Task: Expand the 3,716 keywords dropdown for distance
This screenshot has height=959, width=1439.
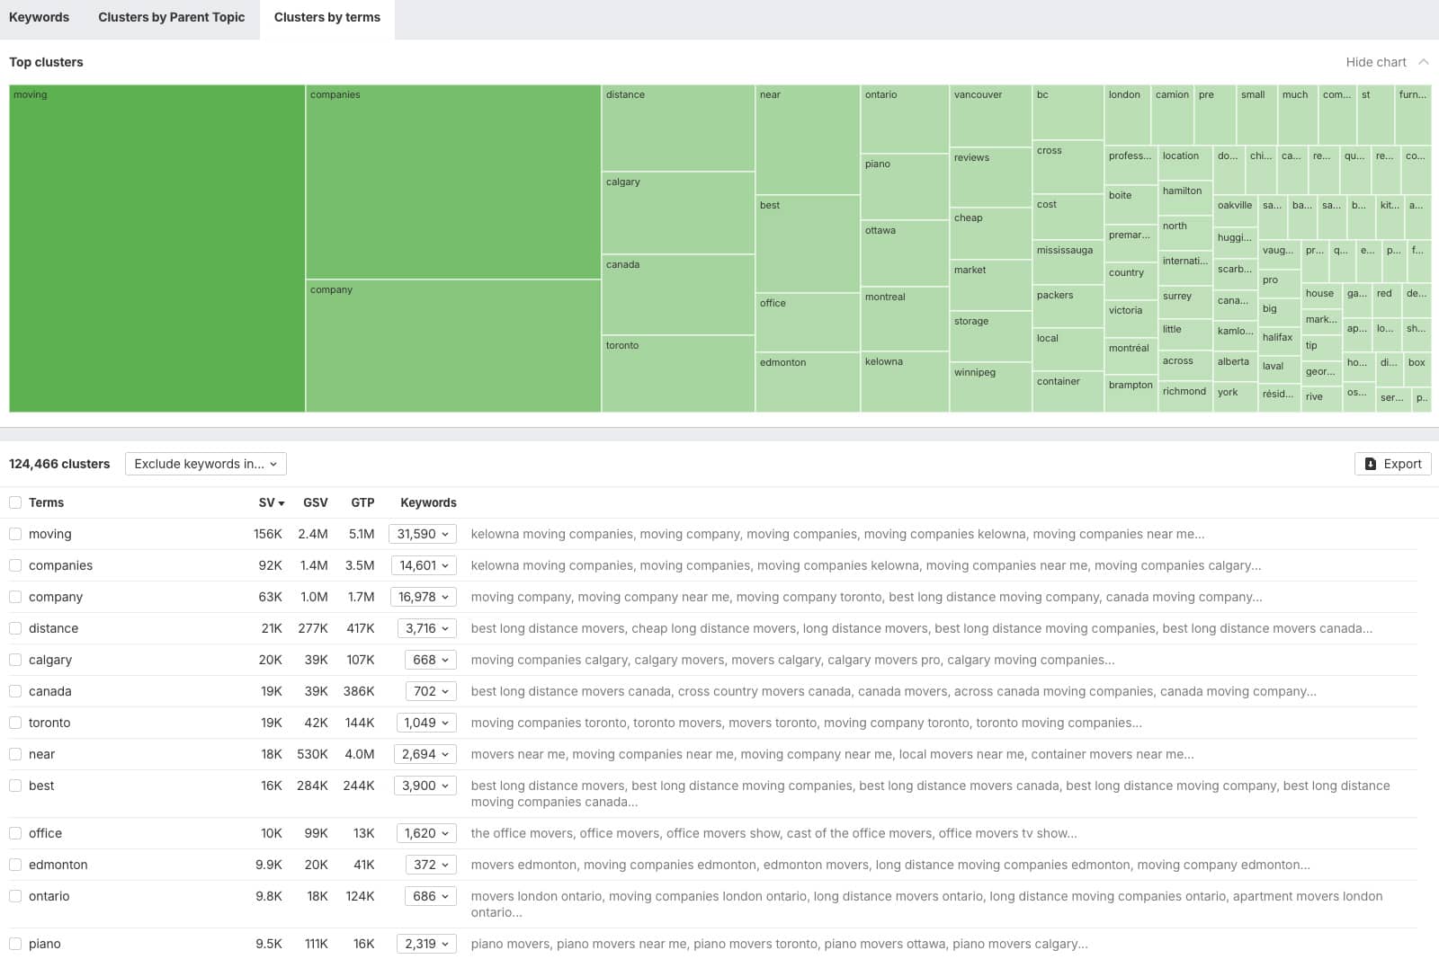Action: click(x=426, y=628)
